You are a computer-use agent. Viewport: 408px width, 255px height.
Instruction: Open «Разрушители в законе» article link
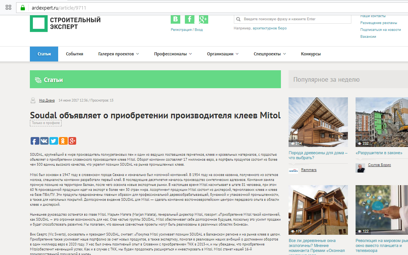point(379,153)
